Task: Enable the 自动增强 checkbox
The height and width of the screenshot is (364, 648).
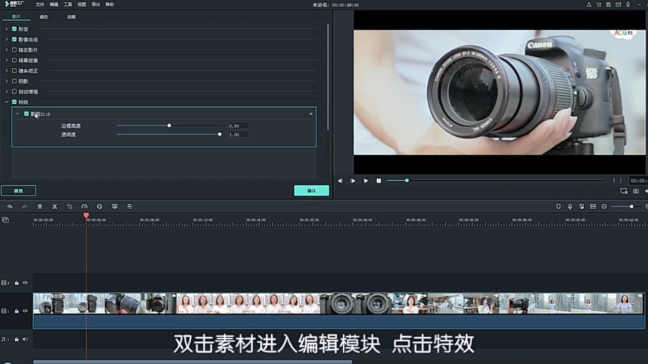Action: 14,92
